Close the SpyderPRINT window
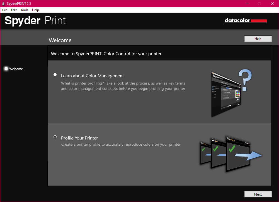Viewport: 279px width, 202px height. coord(272,4)
